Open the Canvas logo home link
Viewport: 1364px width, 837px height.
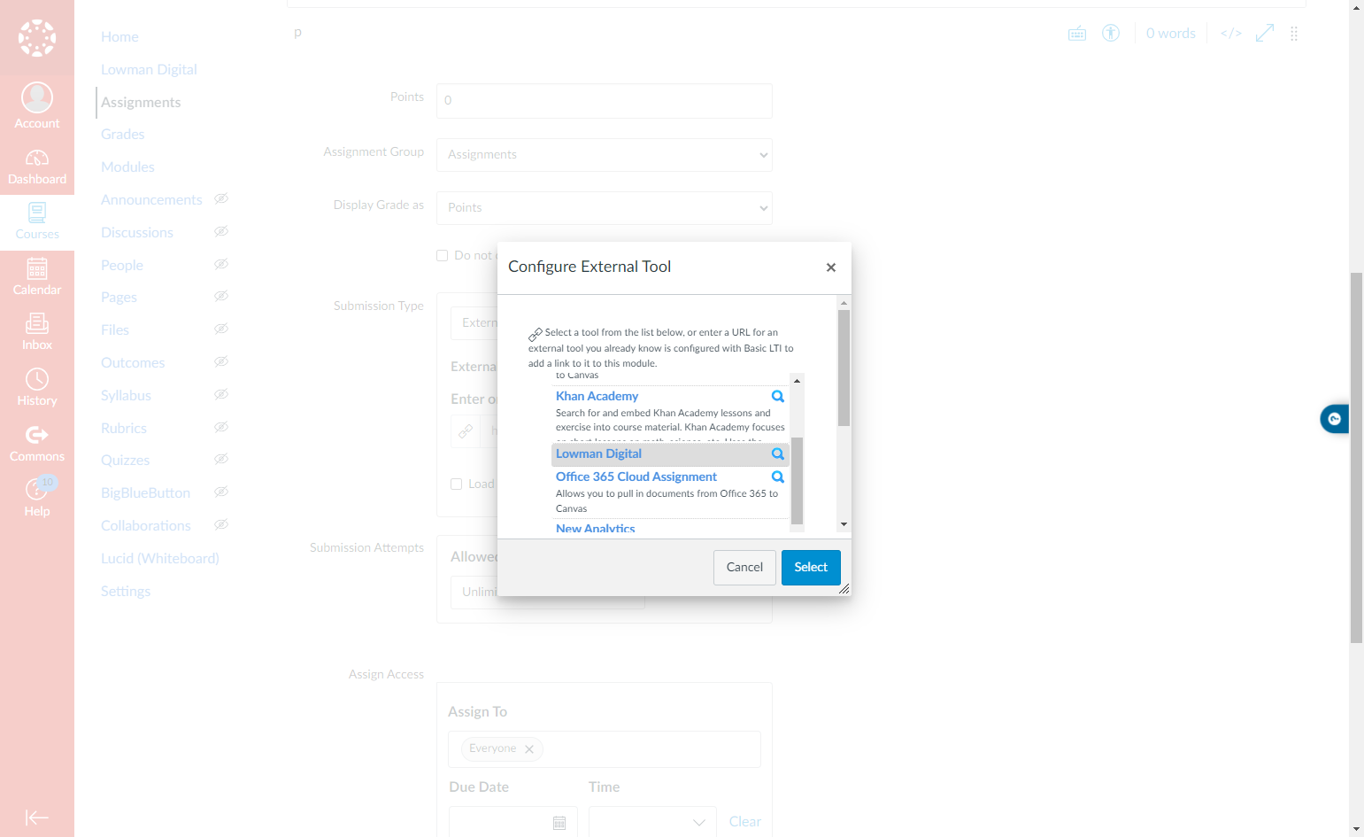(37, 38)
